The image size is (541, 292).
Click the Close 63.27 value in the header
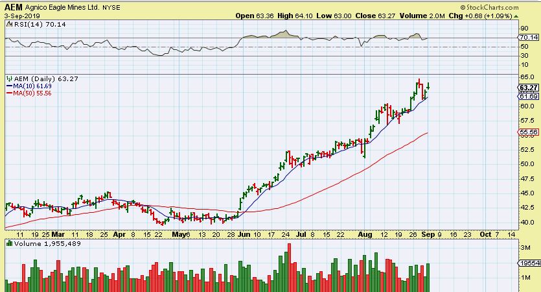click(x=375, y=16)
